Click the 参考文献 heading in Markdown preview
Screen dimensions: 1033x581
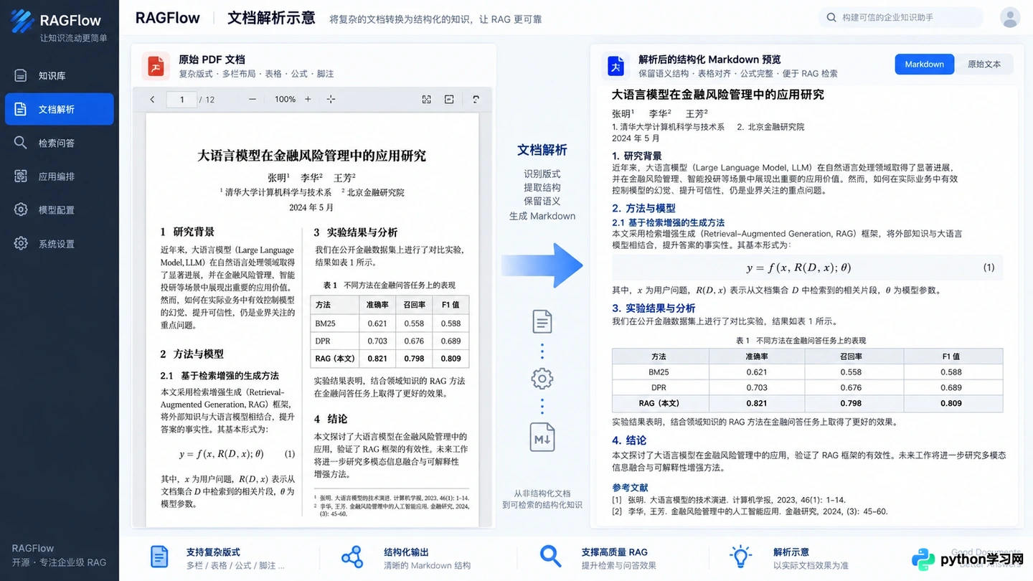tap(630, 488)
